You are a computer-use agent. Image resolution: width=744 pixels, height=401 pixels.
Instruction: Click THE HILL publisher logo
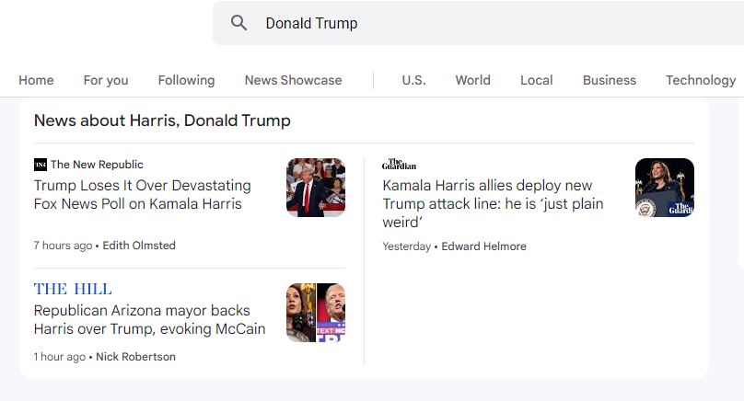pos(73,289)
